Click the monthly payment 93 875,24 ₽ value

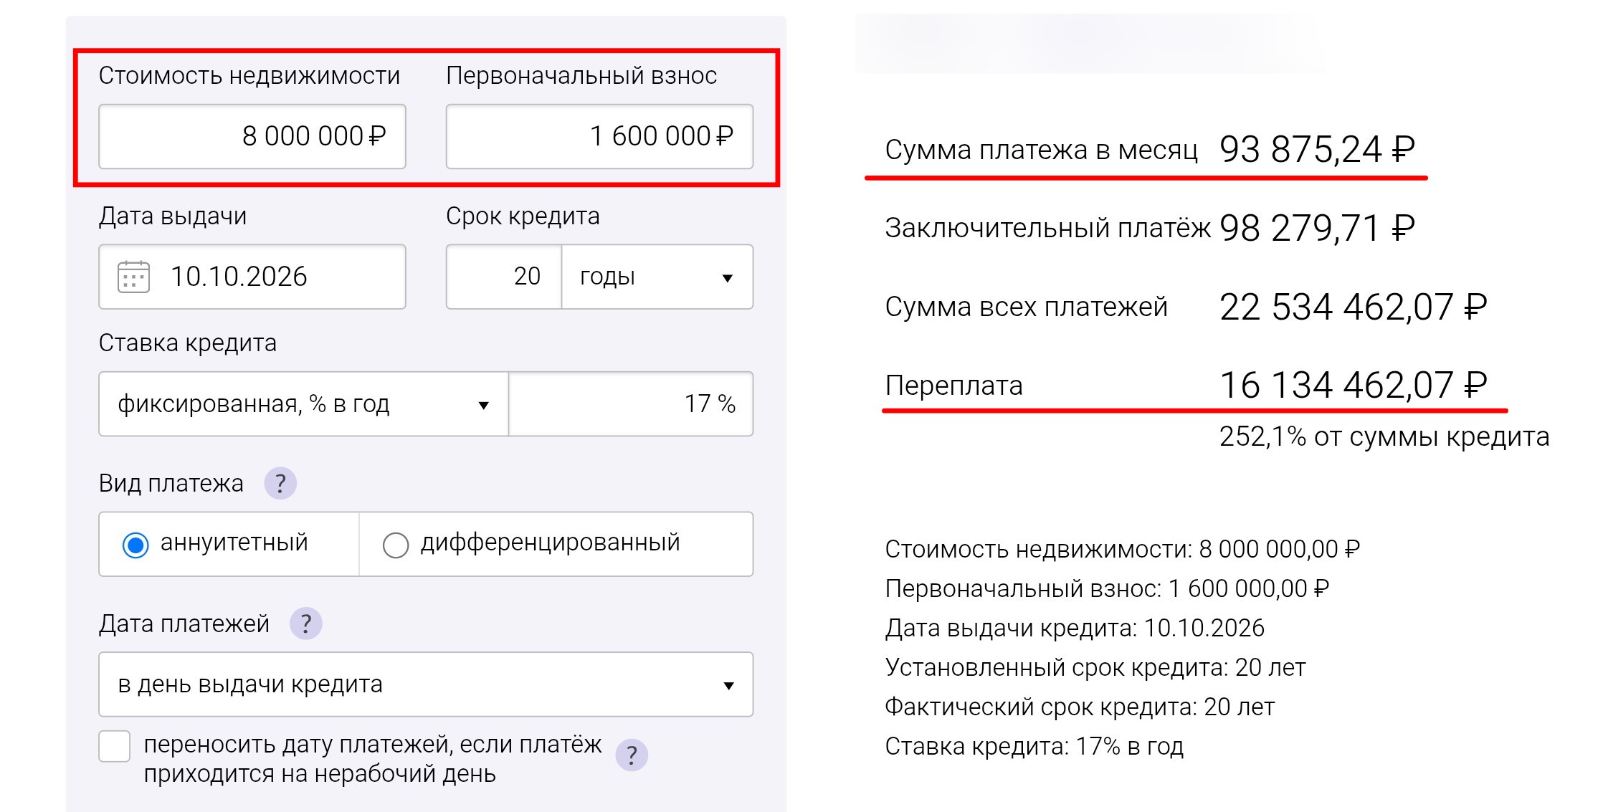pos(1317,150)
